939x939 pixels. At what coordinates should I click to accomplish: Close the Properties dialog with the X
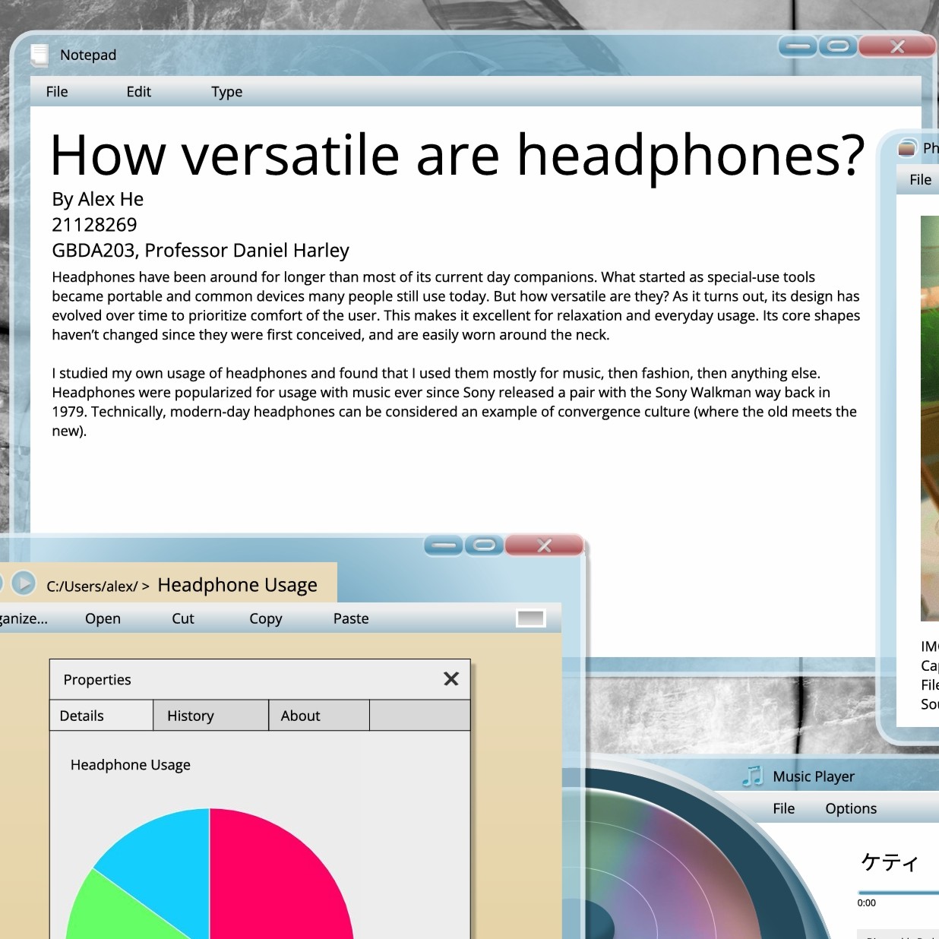[451, 678]
